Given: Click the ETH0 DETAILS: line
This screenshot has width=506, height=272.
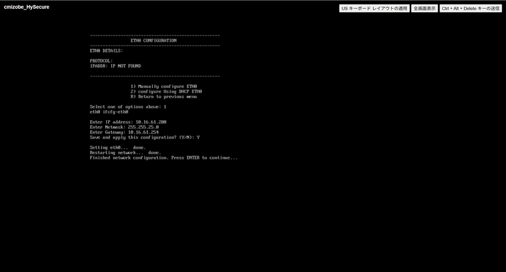Looking at the screenshot, I should [106, 51].
